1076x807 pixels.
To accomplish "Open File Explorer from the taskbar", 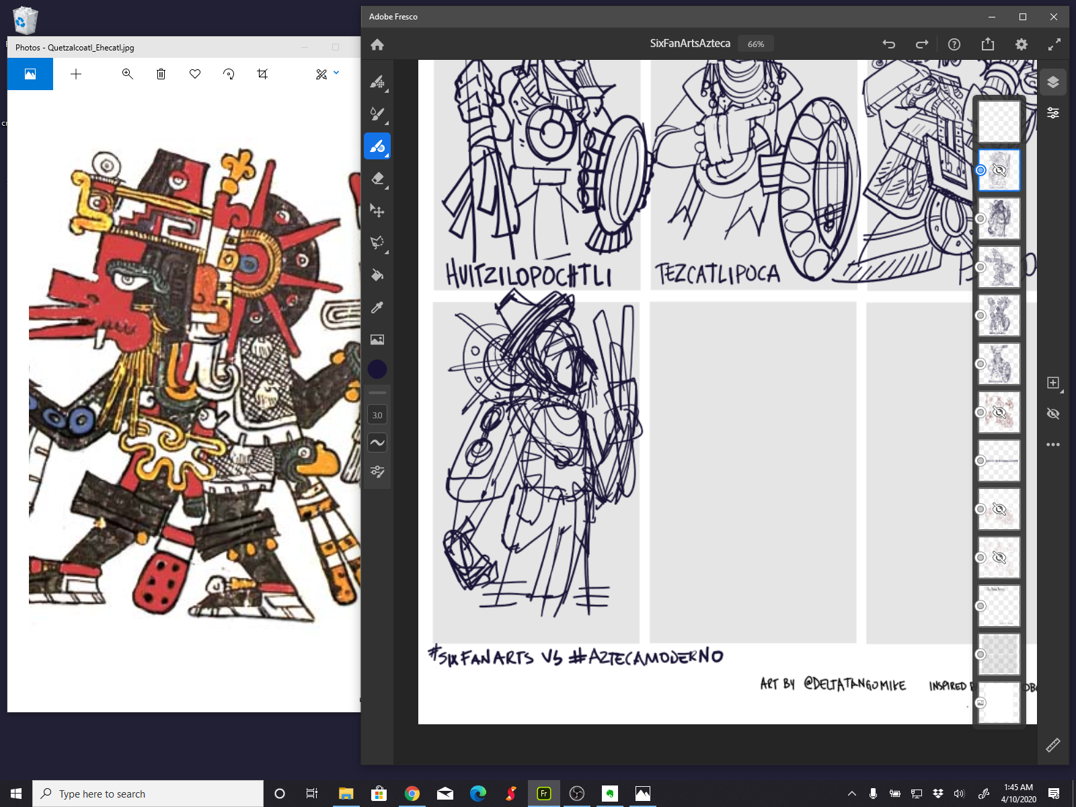I will (x=346, y=794).
